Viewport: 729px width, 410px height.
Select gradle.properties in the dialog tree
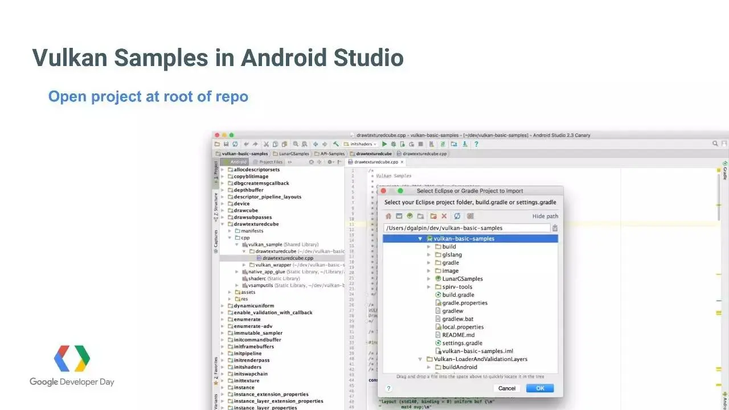click(x=461, y=303)
